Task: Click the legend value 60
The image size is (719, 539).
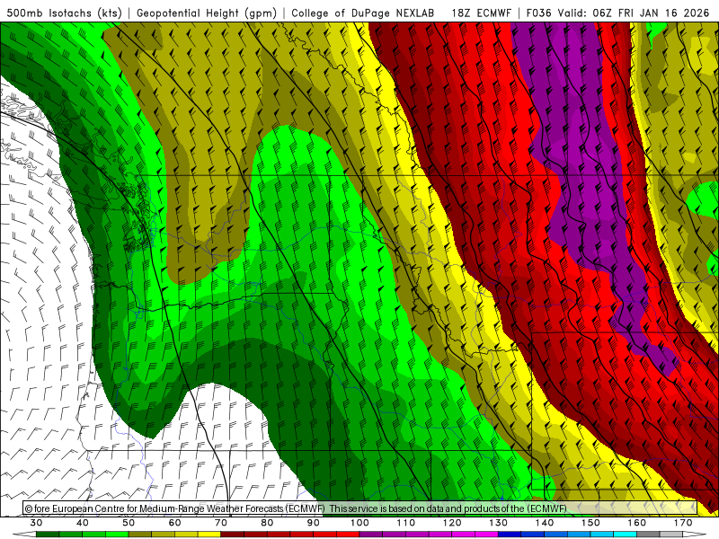Action: [x=174, y=523]
